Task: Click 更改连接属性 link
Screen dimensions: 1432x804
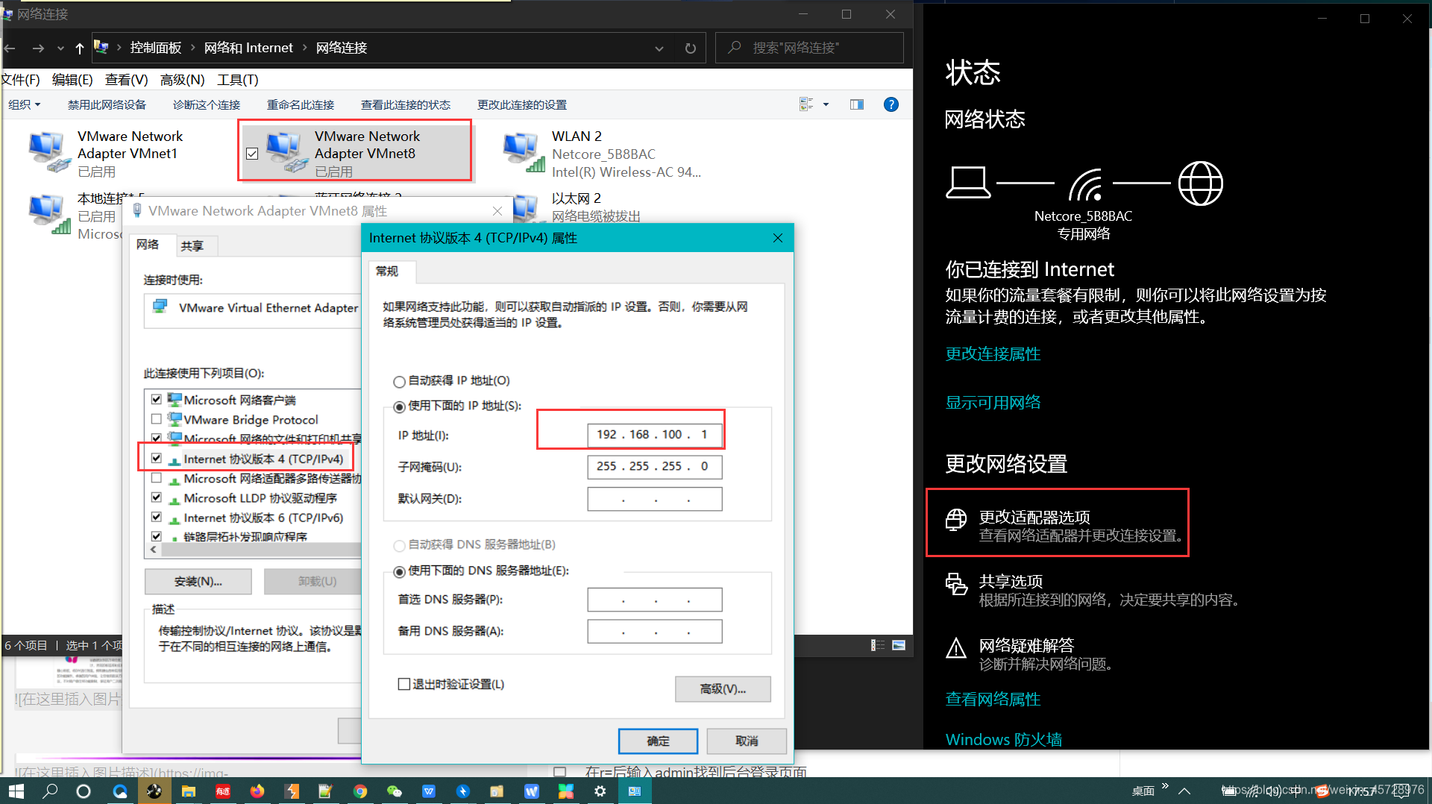Action: pos(993,354)
